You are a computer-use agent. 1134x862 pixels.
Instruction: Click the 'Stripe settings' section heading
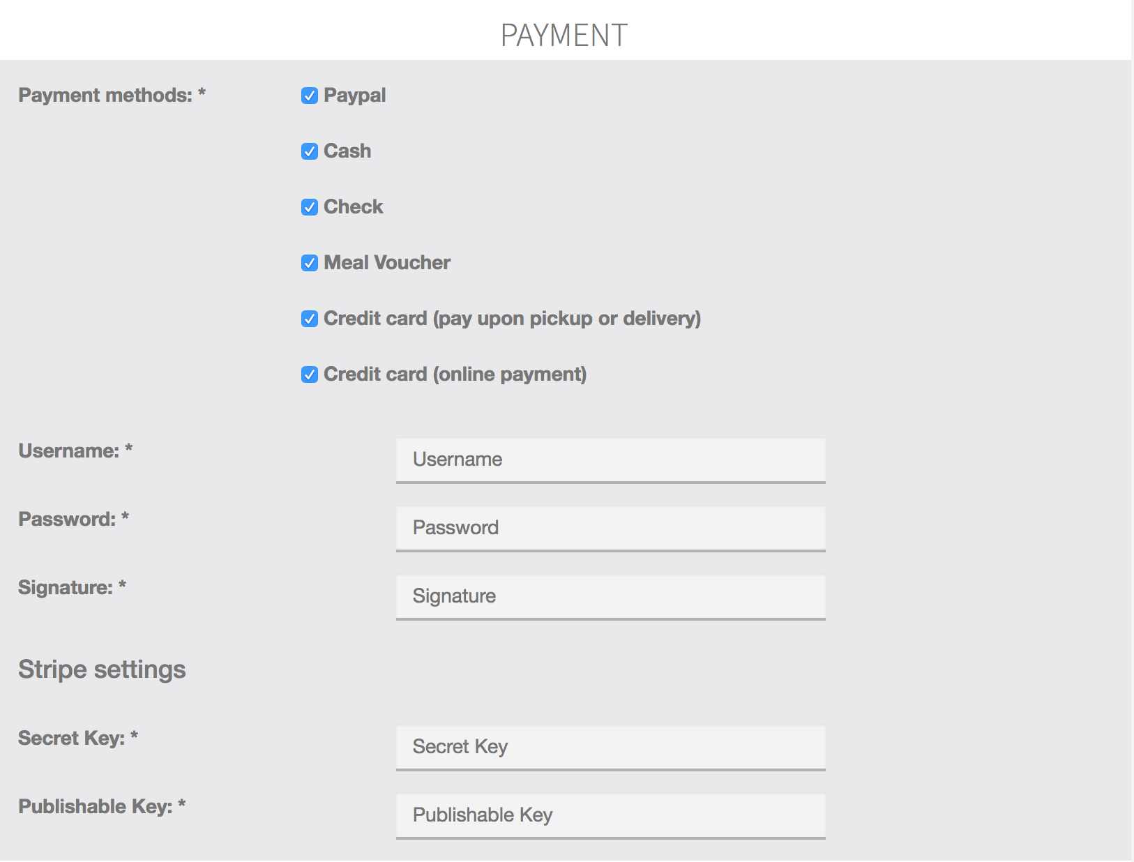pos(102,670)
